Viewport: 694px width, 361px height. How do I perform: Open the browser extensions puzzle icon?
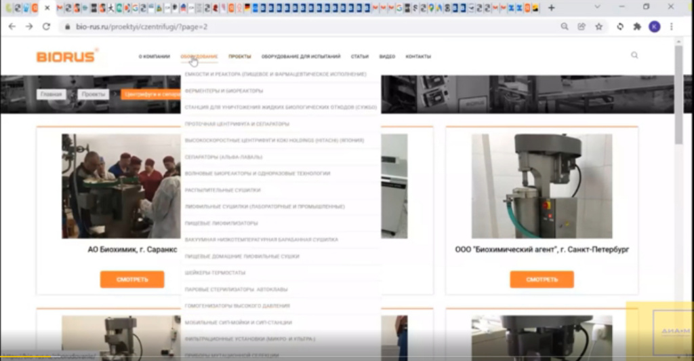(x=637, y=26)
